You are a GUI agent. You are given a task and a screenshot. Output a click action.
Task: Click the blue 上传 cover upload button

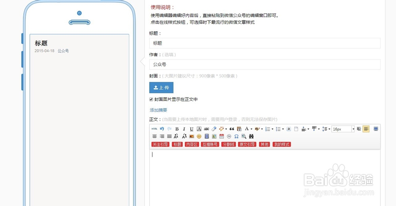161,87
